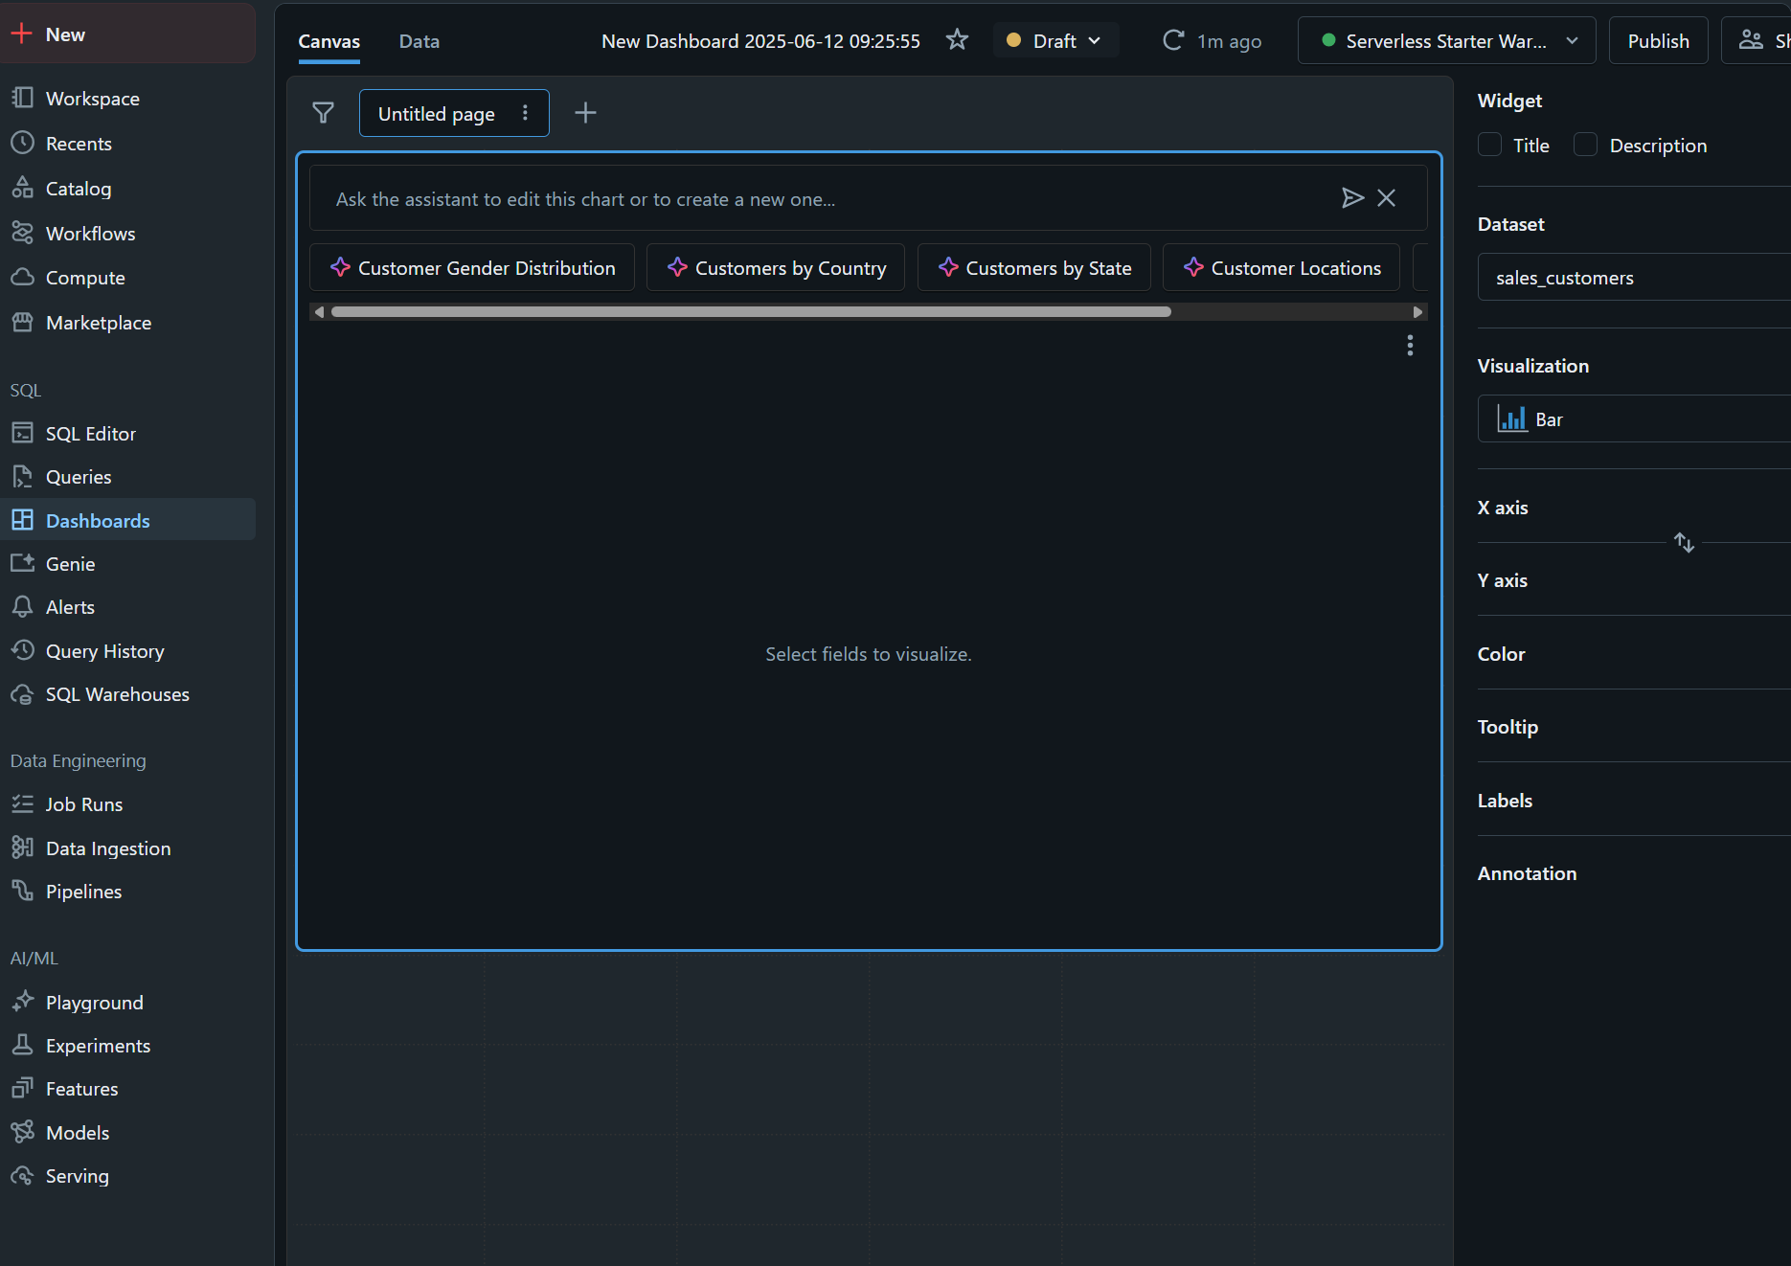Switch to the Data tab

(x=419, y=41)
